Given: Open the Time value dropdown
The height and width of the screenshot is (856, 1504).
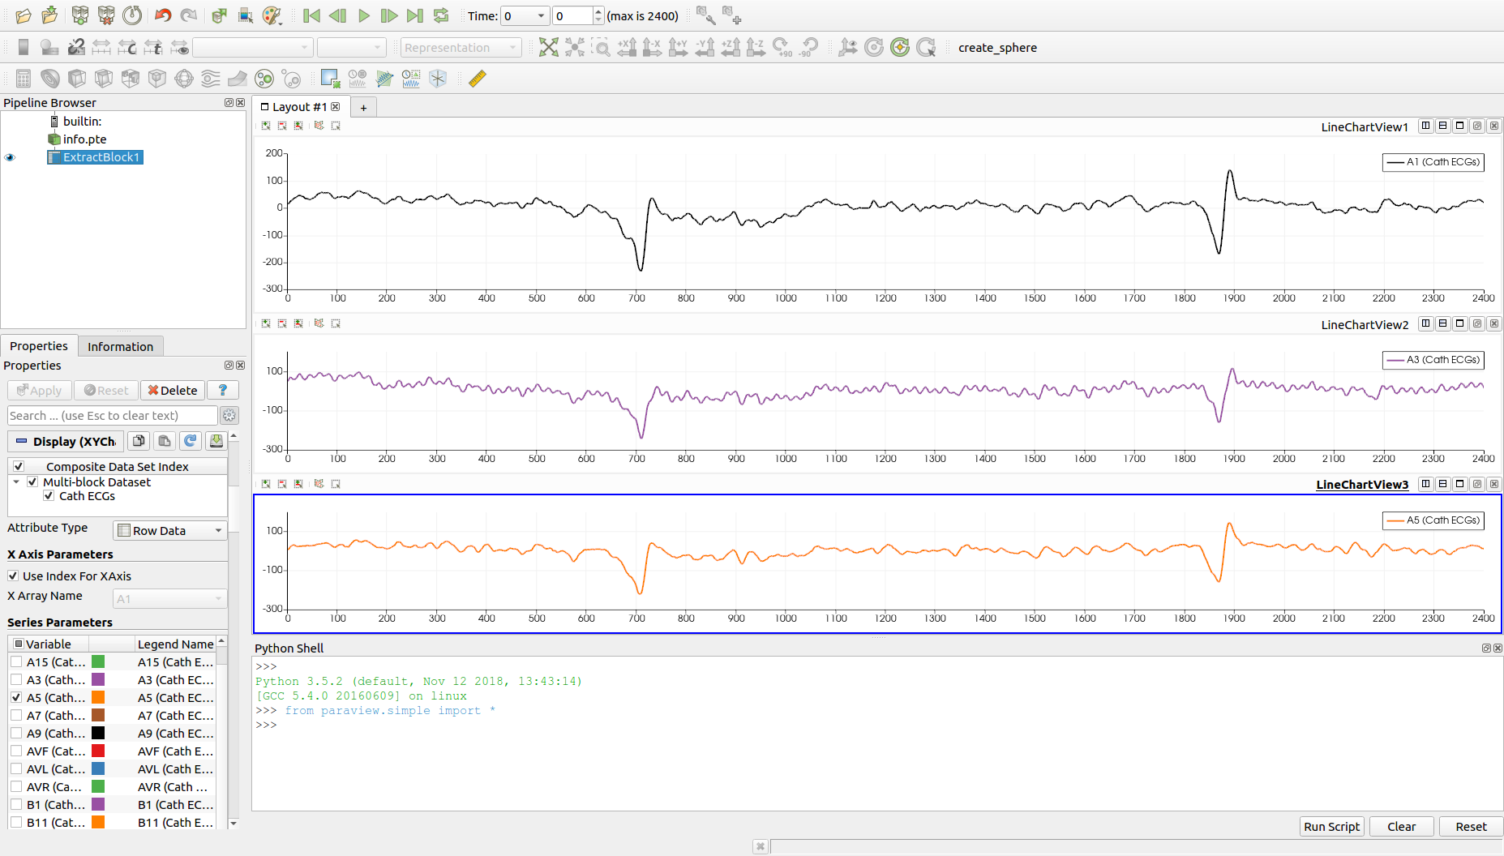Looking at the screenshot, I should click(541, 16).
